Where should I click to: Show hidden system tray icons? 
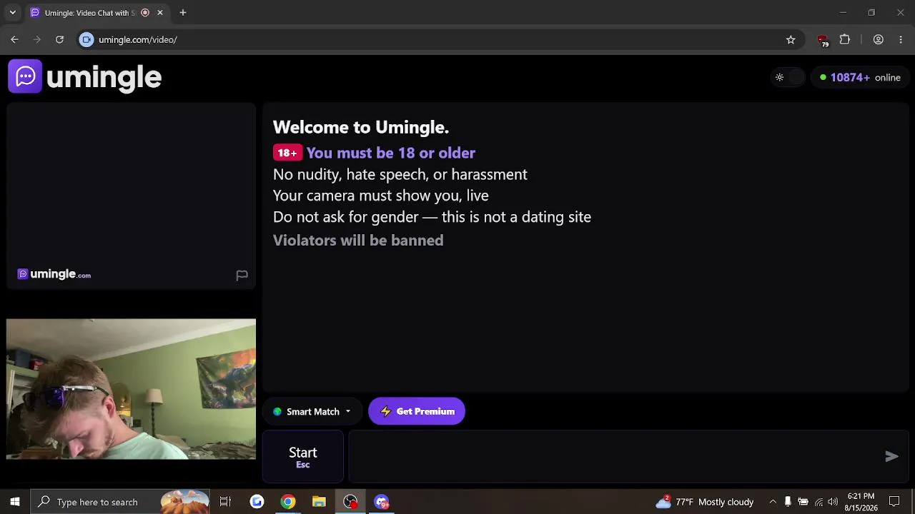[773, 502]
